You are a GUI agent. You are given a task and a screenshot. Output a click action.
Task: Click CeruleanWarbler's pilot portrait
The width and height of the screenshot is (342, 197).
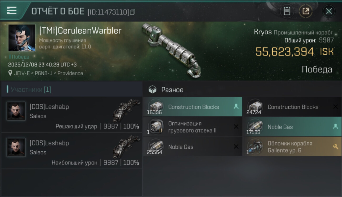tap(22, 38)
